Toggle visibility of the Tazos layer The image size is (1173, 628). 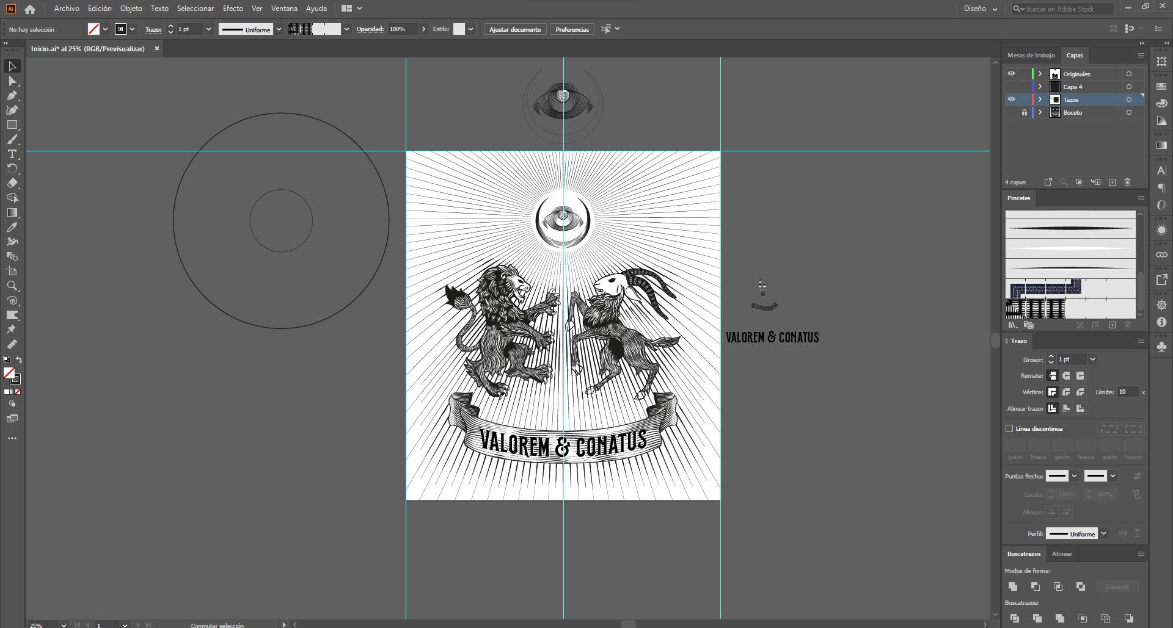click(1012, 99)
